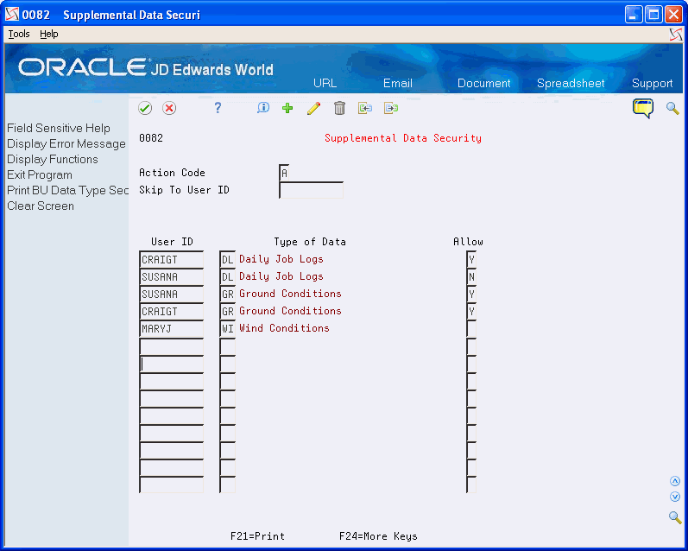Click the title bar application icon
The height and width of the screenshot is (551, 688).
coord(12,15)
